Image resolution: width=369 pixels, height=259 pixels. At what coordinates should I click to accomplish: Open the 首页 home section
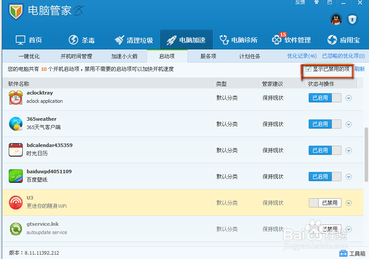point(28,40)
